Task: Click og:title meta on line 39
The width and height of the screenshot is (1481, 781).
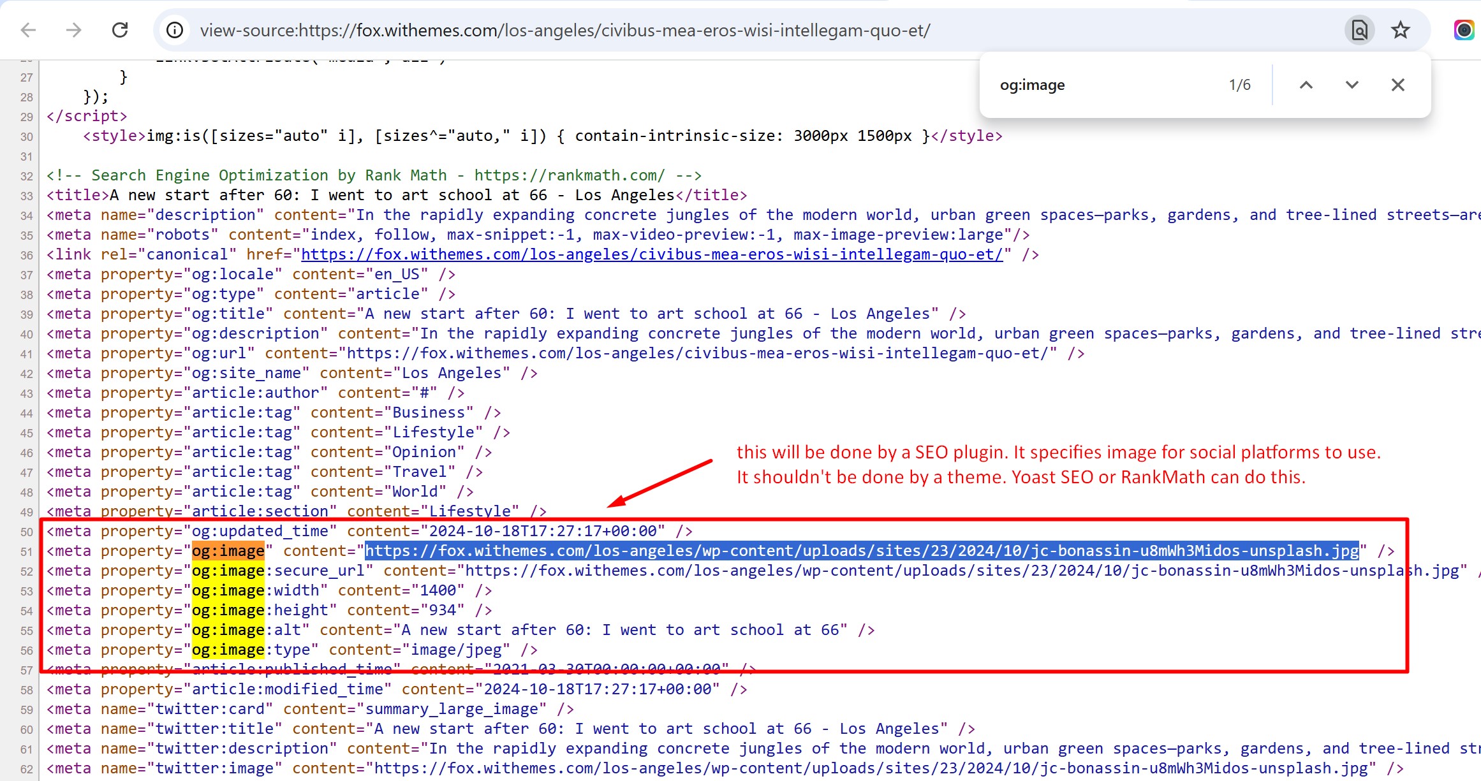Action: (x=506, y=314)
